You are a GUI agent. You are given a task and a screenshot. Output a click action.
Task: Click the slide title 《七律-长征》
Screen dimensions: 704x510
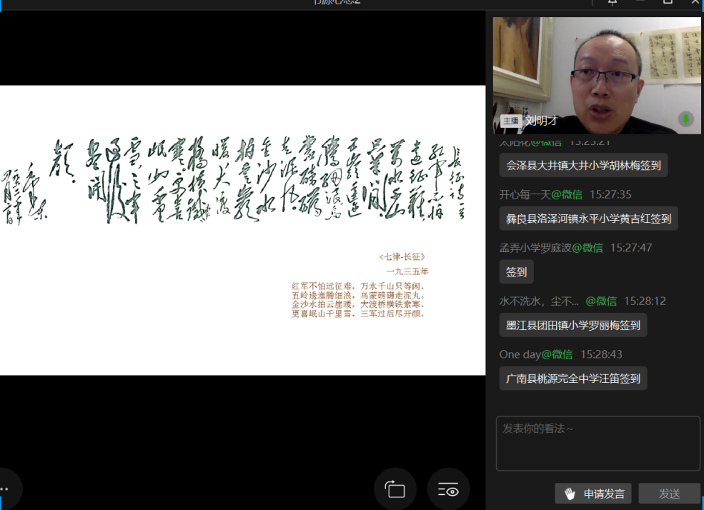tap(402, 257)
